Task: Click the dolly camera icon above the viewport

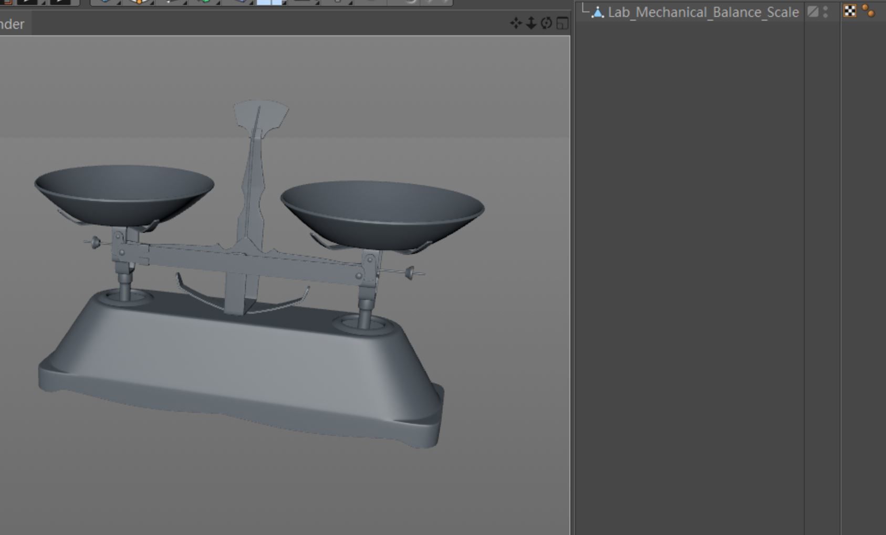Action: [x=530, y=23]
